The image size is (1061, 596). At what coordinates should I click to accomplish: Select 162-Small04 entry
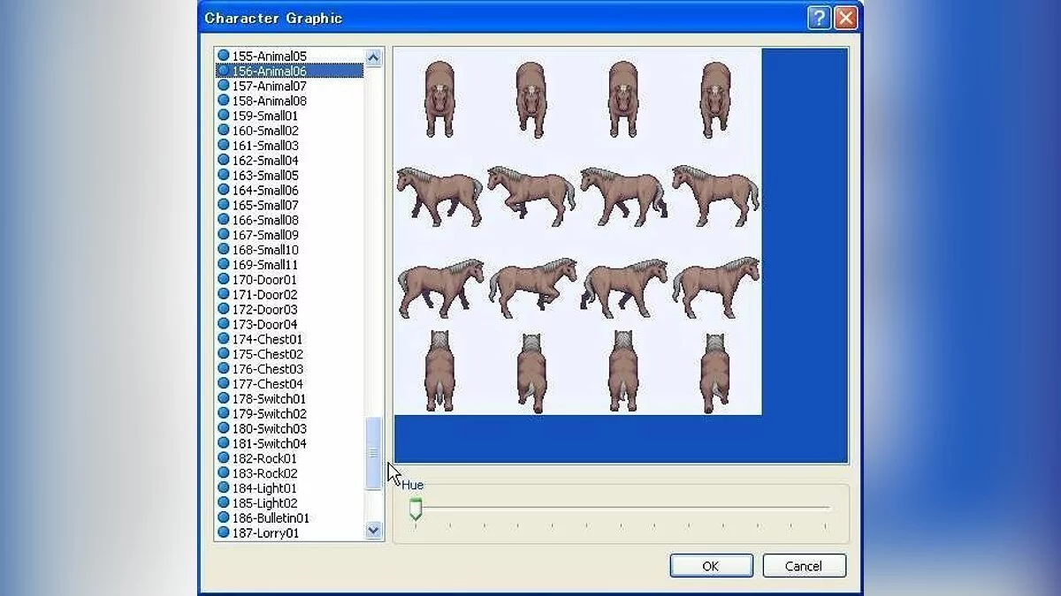(x=290, y=161)
